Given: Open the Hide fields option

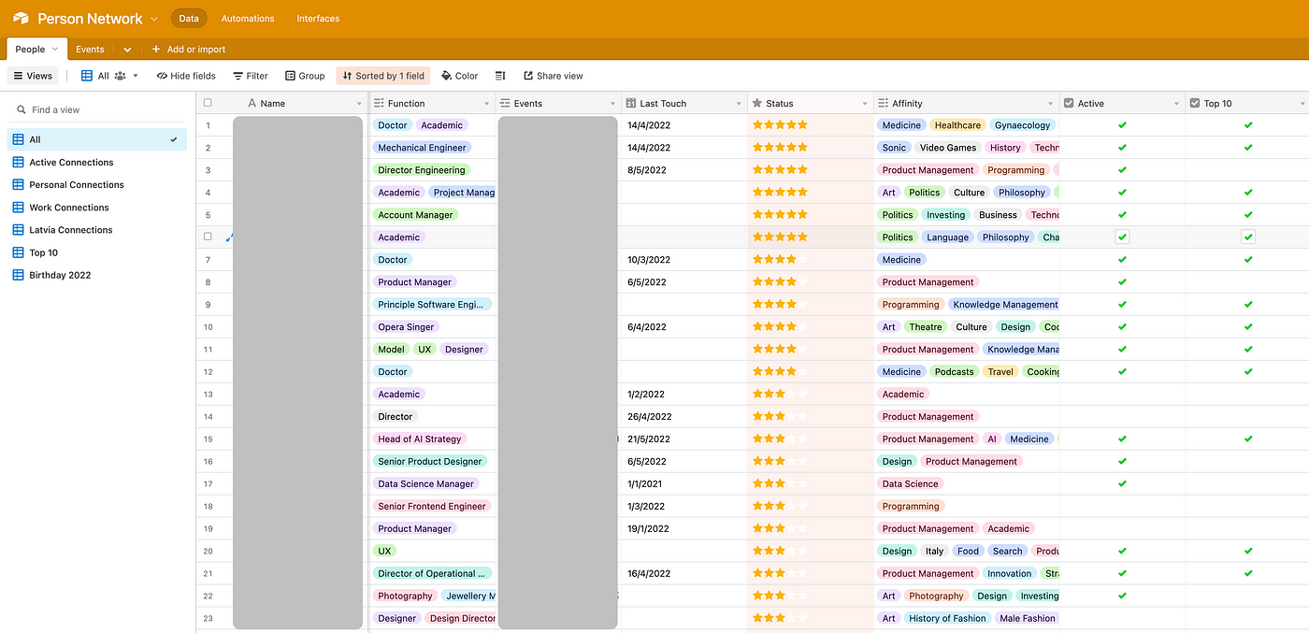Looking at the screenshot, I should [186, 76].
